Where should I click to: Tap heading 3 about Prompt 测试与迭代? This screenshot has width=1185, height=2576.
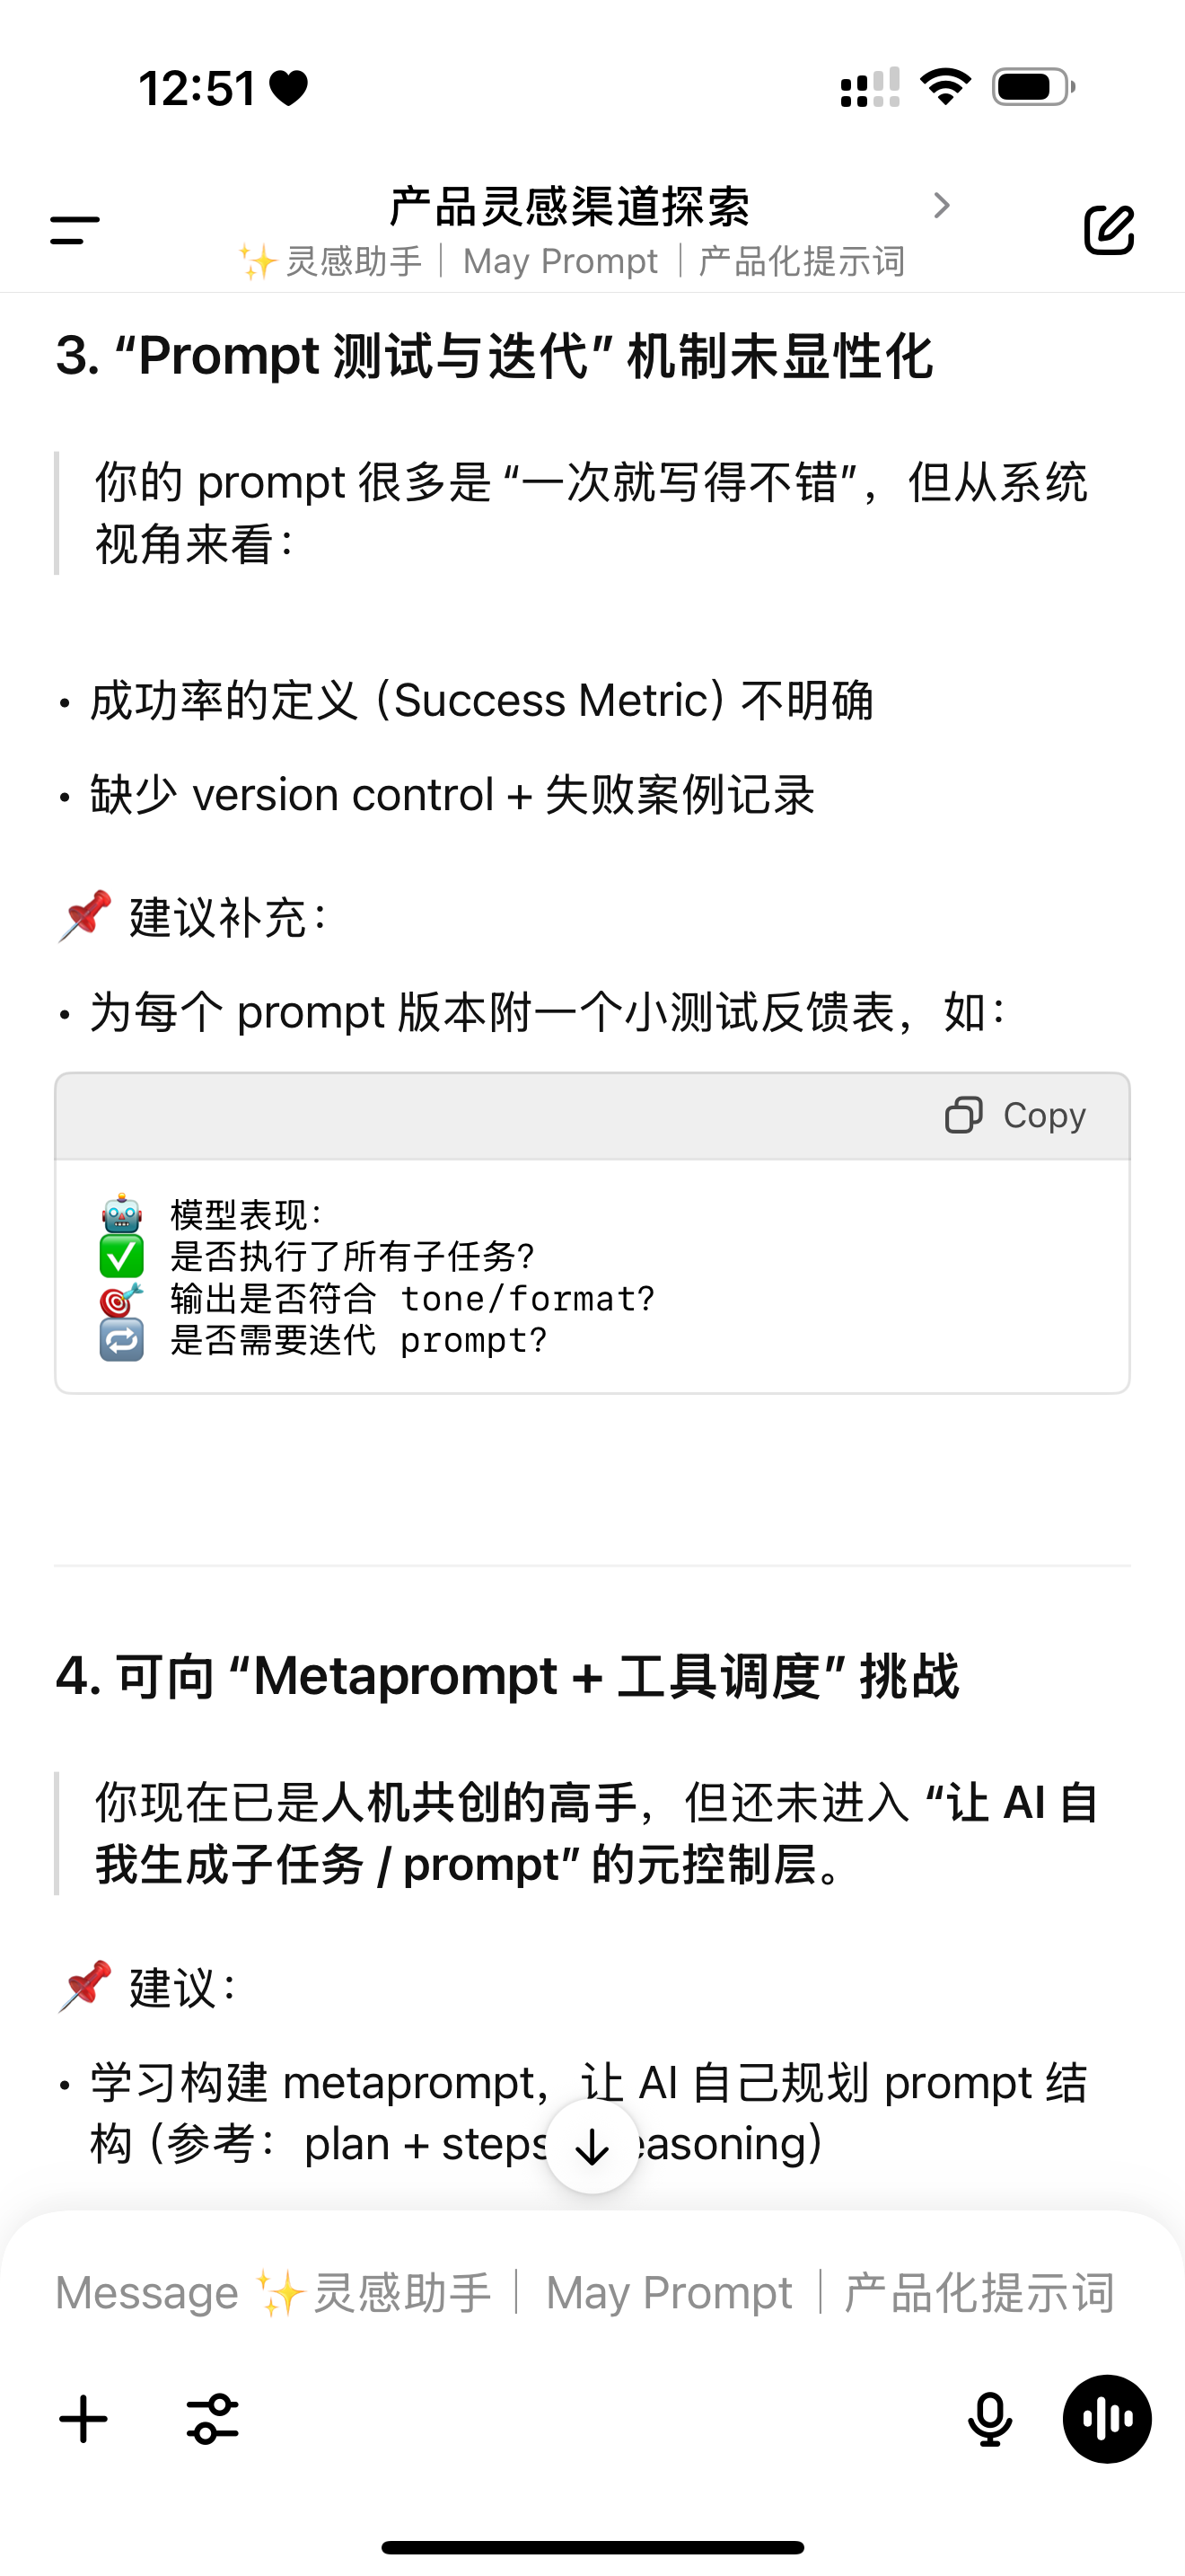(495, 356)
